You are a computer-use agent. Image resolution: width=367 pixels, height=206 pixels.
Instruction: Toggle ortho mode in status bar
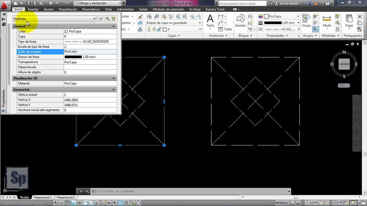pos(73,203)
